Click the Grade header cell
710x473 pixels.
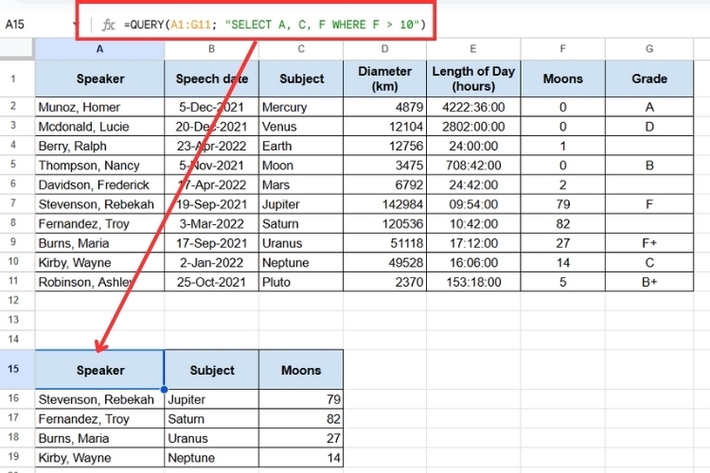coord(649,79)
